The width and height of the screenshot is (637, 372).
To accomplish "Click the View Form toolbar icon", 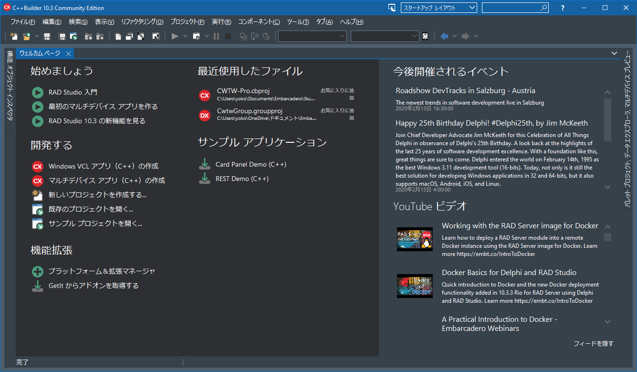I will tap(129, 36).
